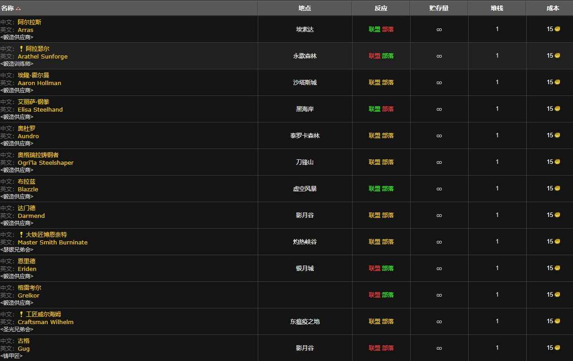Open the 影月谷 location in Gug row

tap(304, 348)
